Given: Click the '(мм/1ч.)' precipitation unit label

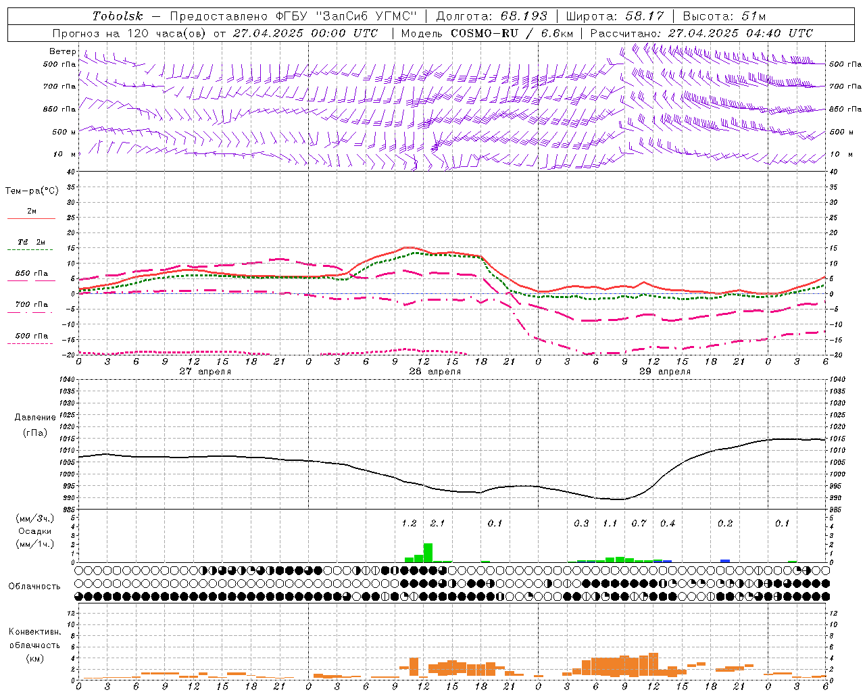Looking at the screenshot, I should 35,544.
